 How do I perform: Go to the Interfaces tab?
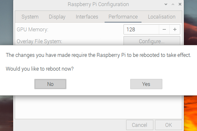[x=87, y=17]
